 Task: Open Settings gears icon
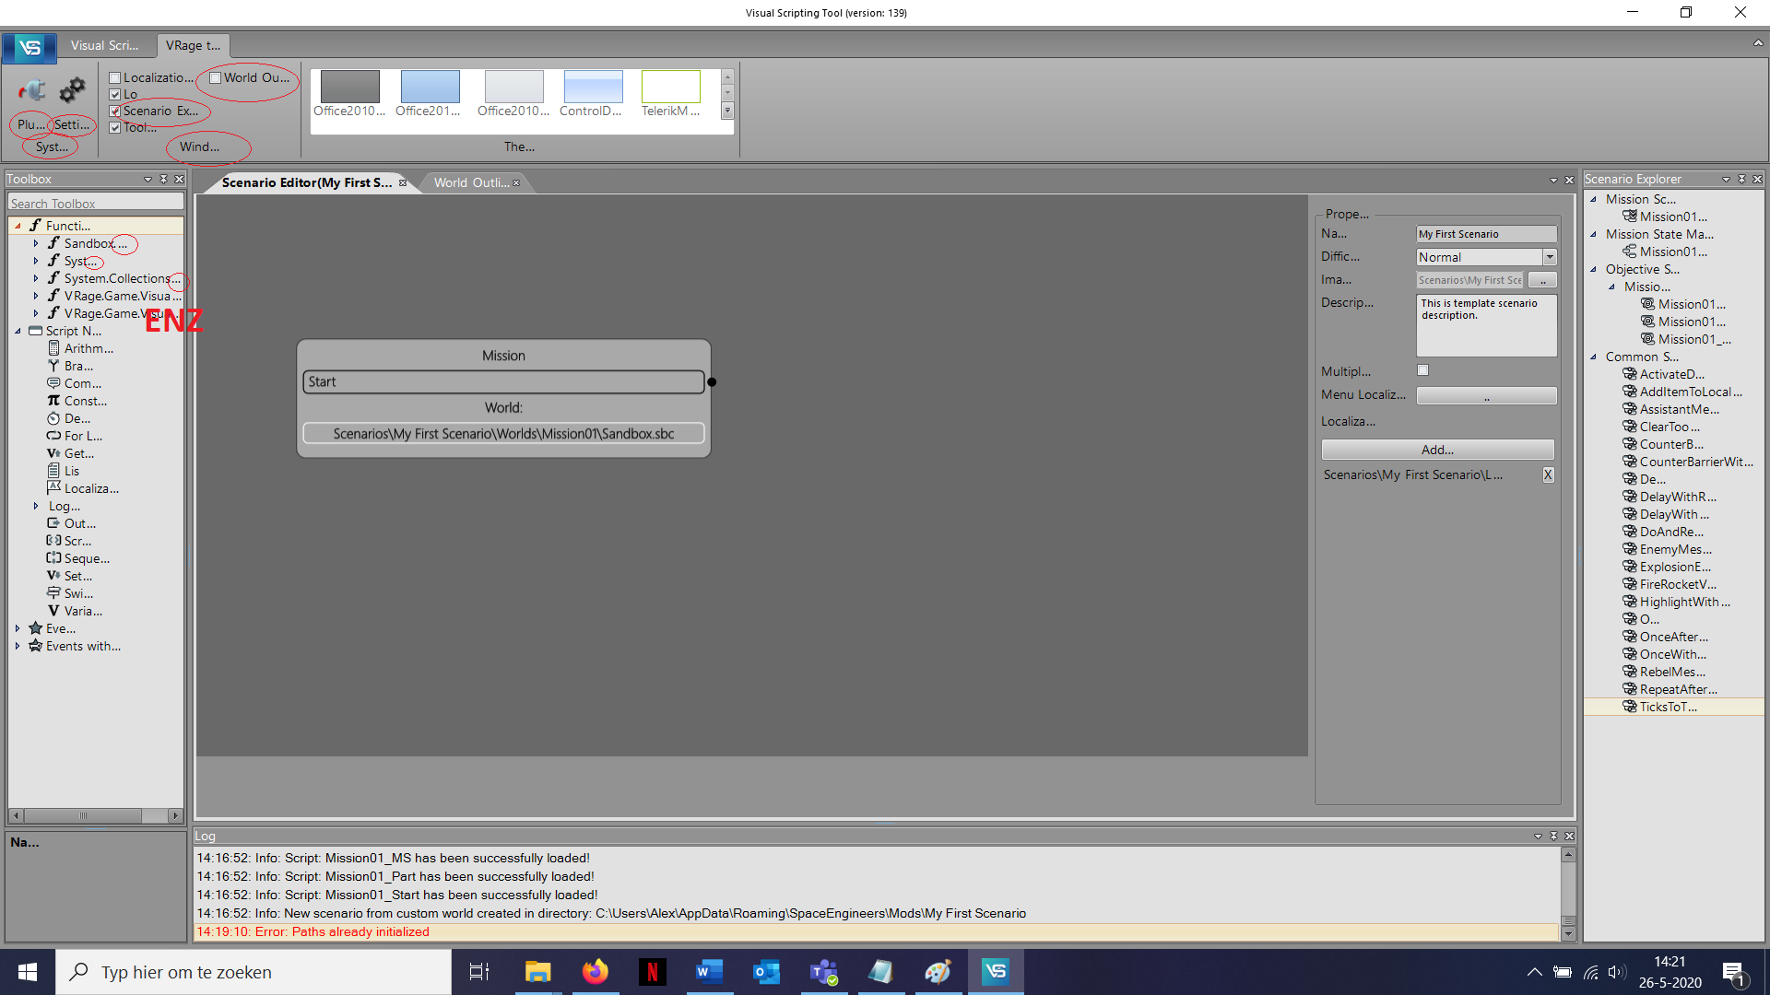tap(72, 90)
